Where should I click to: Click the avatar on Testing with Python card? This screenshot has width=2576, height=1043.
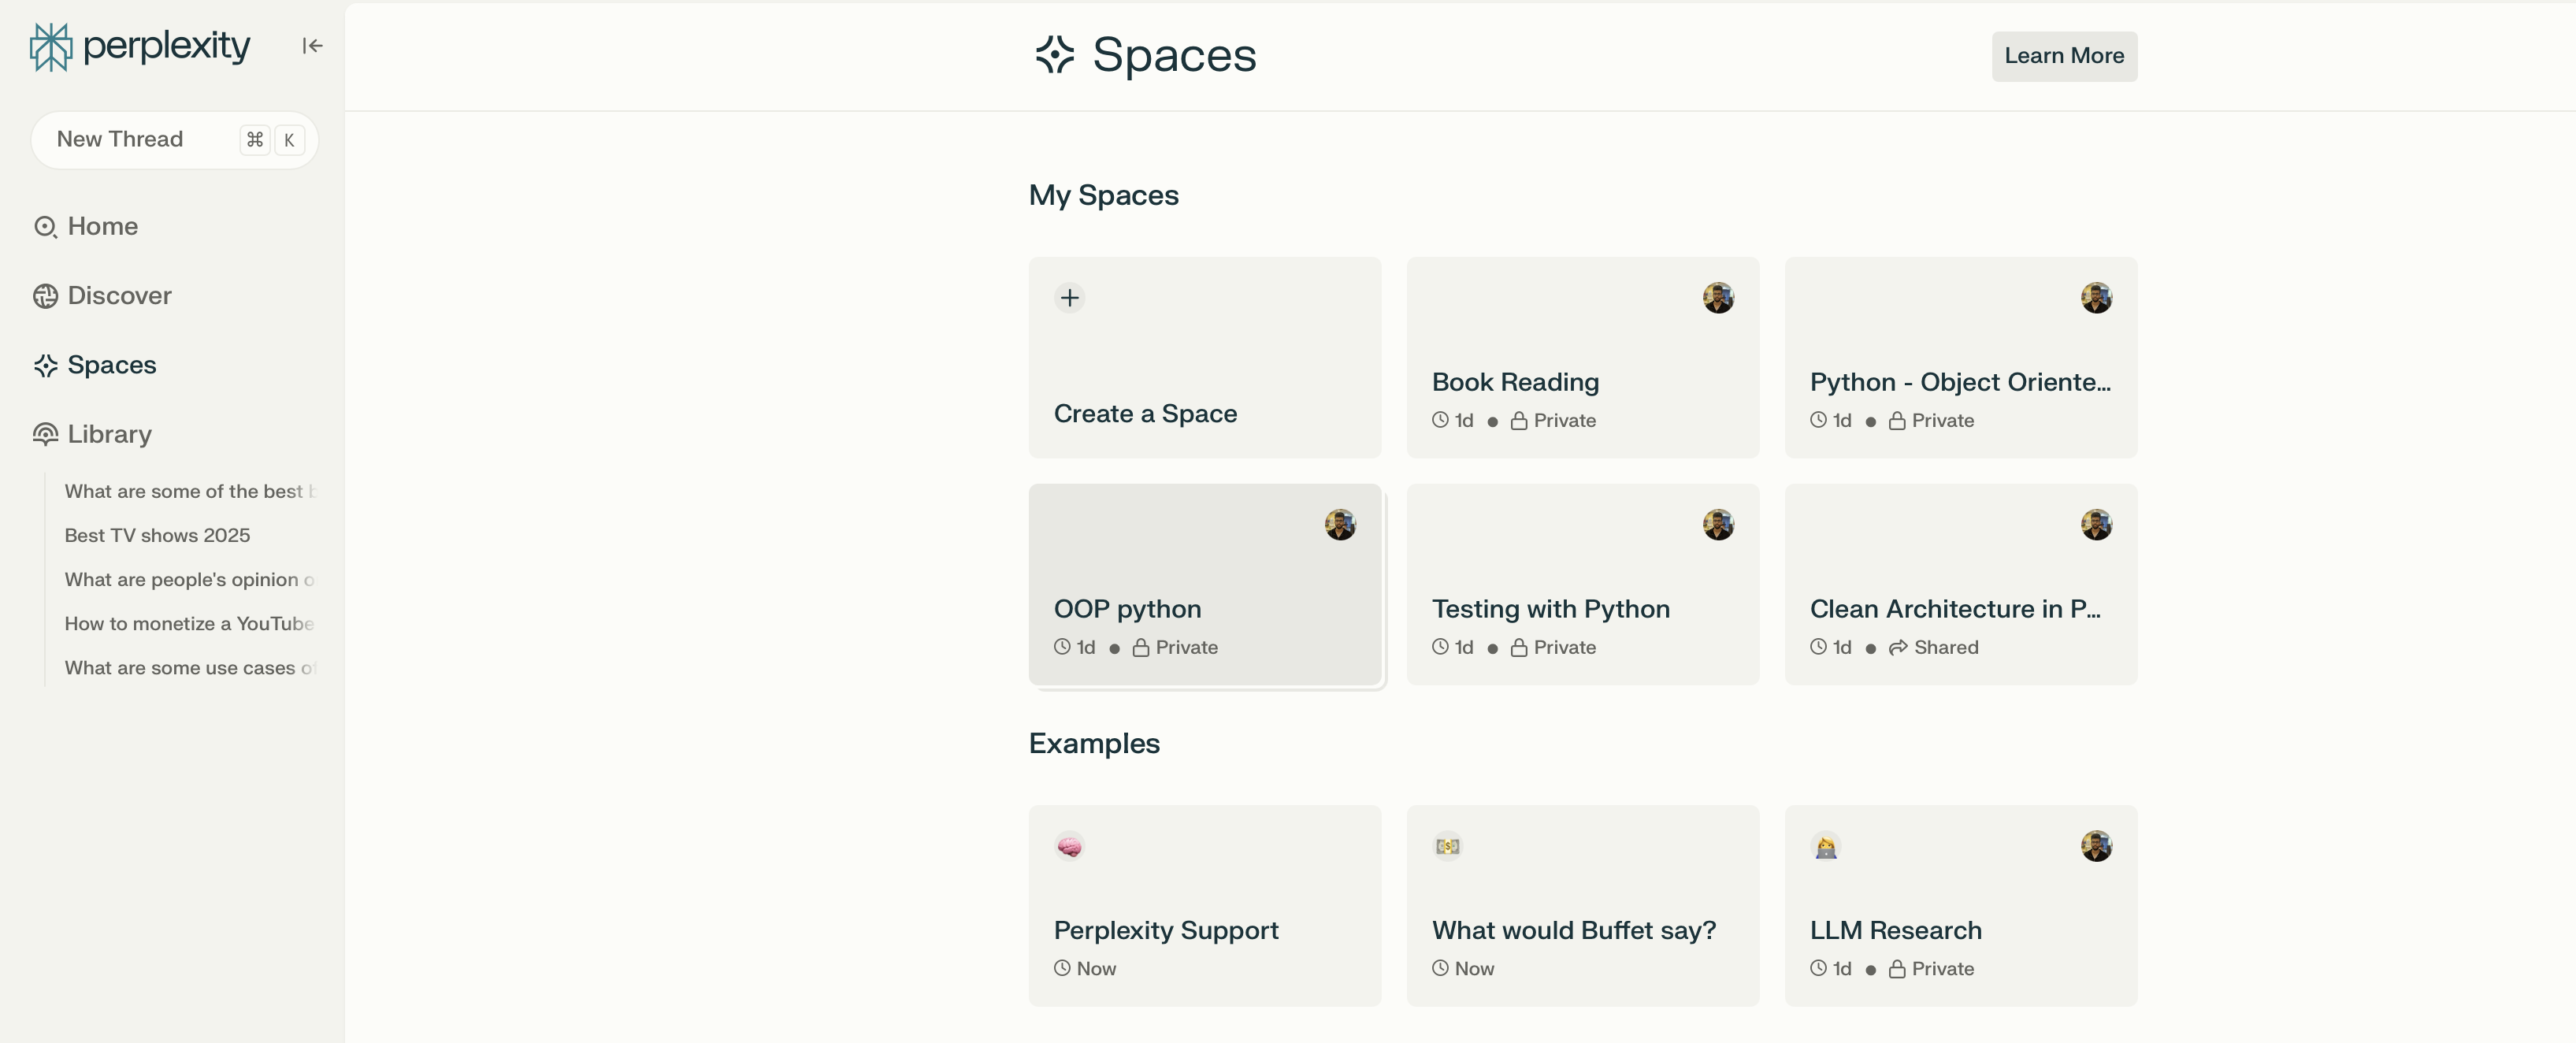(x=1717, y=525)
